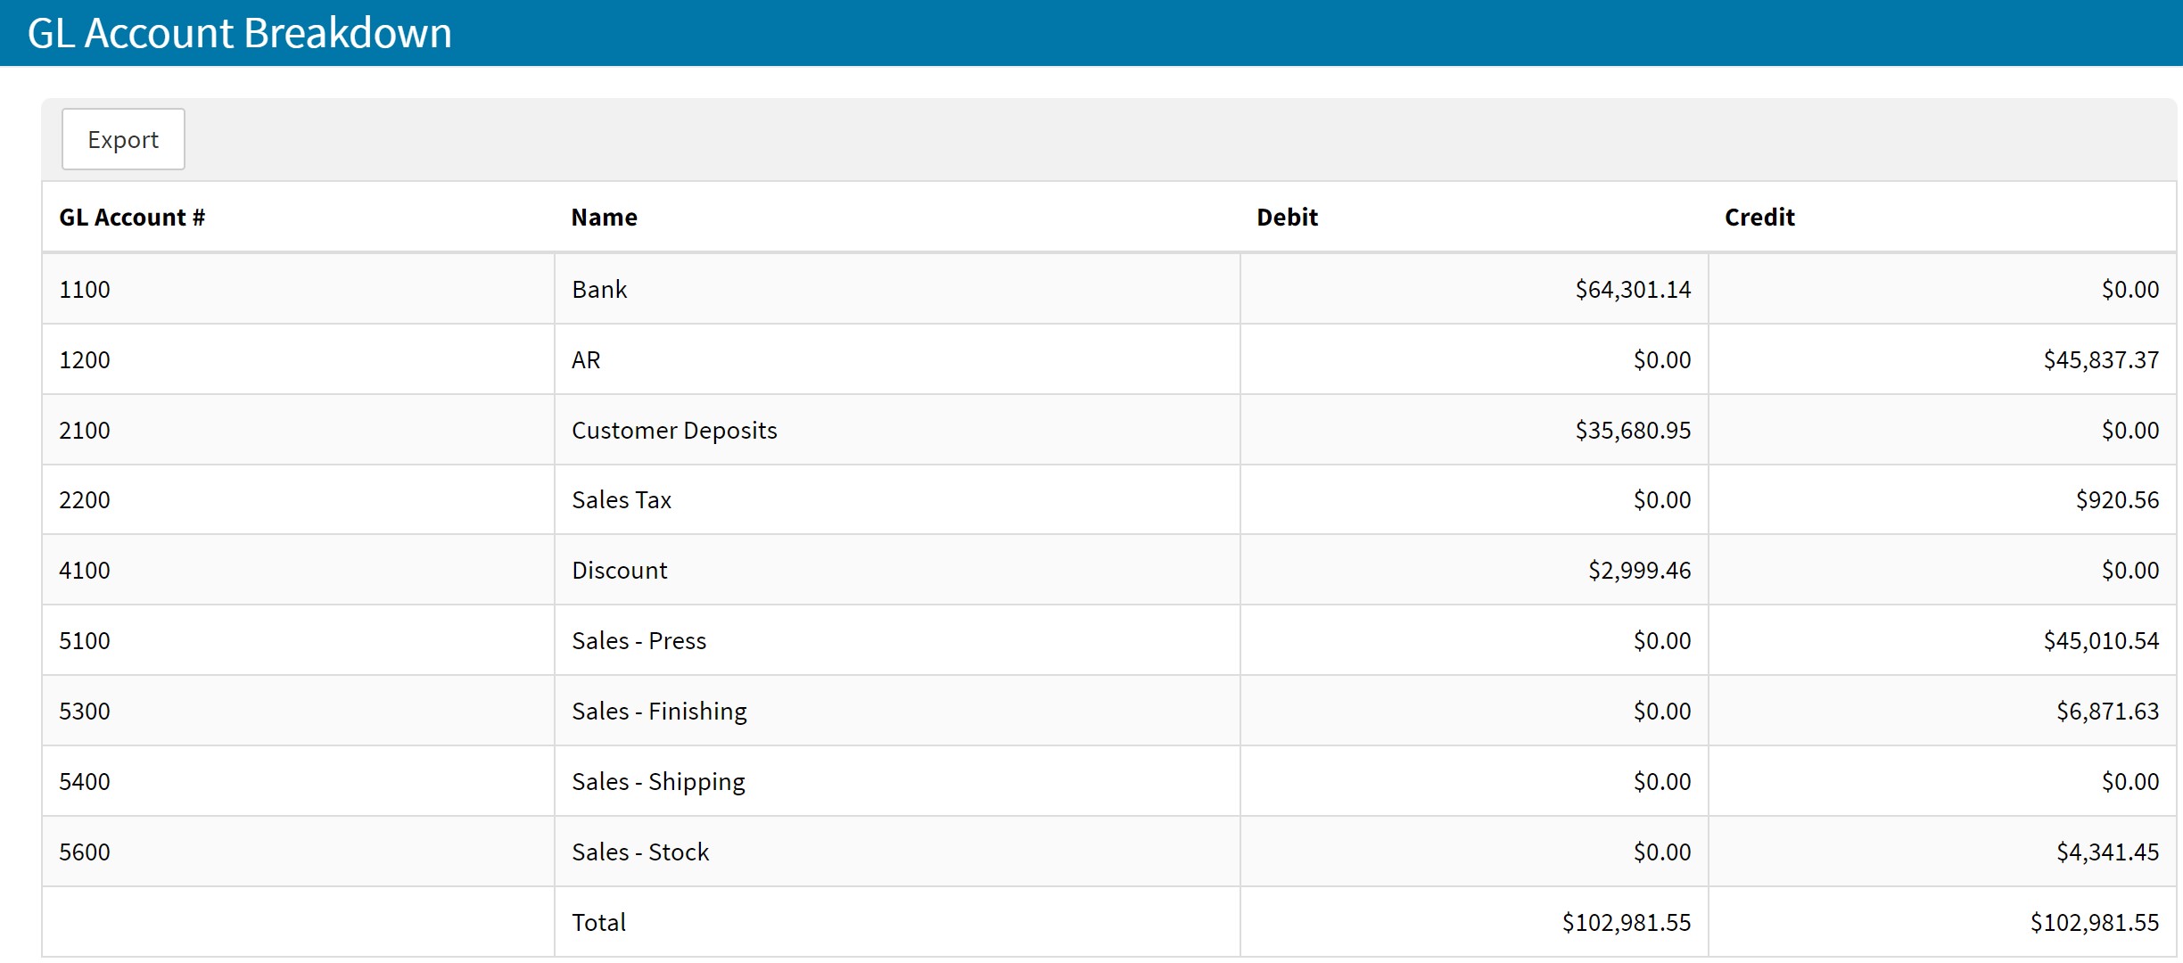Click Sales - Stock credit $4,341.45

pyautogui.click(x=2106, y=852)
